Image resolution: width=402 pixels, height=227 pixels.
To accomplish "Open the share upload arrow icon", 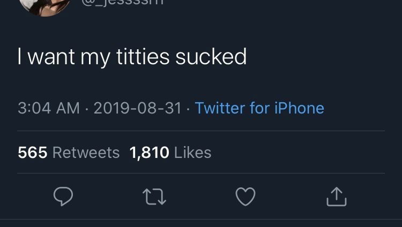I will [337, 196].
